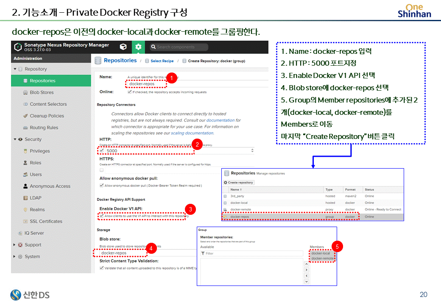The width and height of the screenshot is (441, 305).
Task: Click the Roles person icon
Action: [25, 163]
